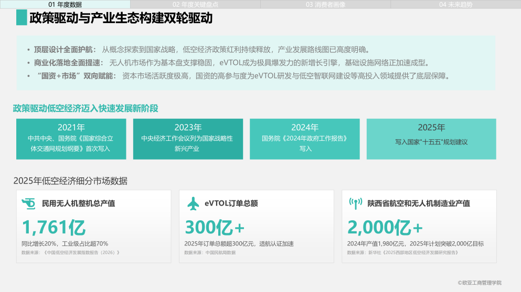
Task: Open the 01 年度数据 tab
Action: [65, 4]
